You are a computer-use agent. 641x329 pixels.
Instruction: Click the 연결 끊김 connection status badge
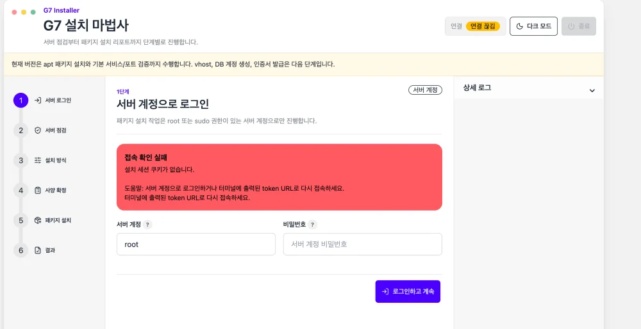[x=483, y=26]
